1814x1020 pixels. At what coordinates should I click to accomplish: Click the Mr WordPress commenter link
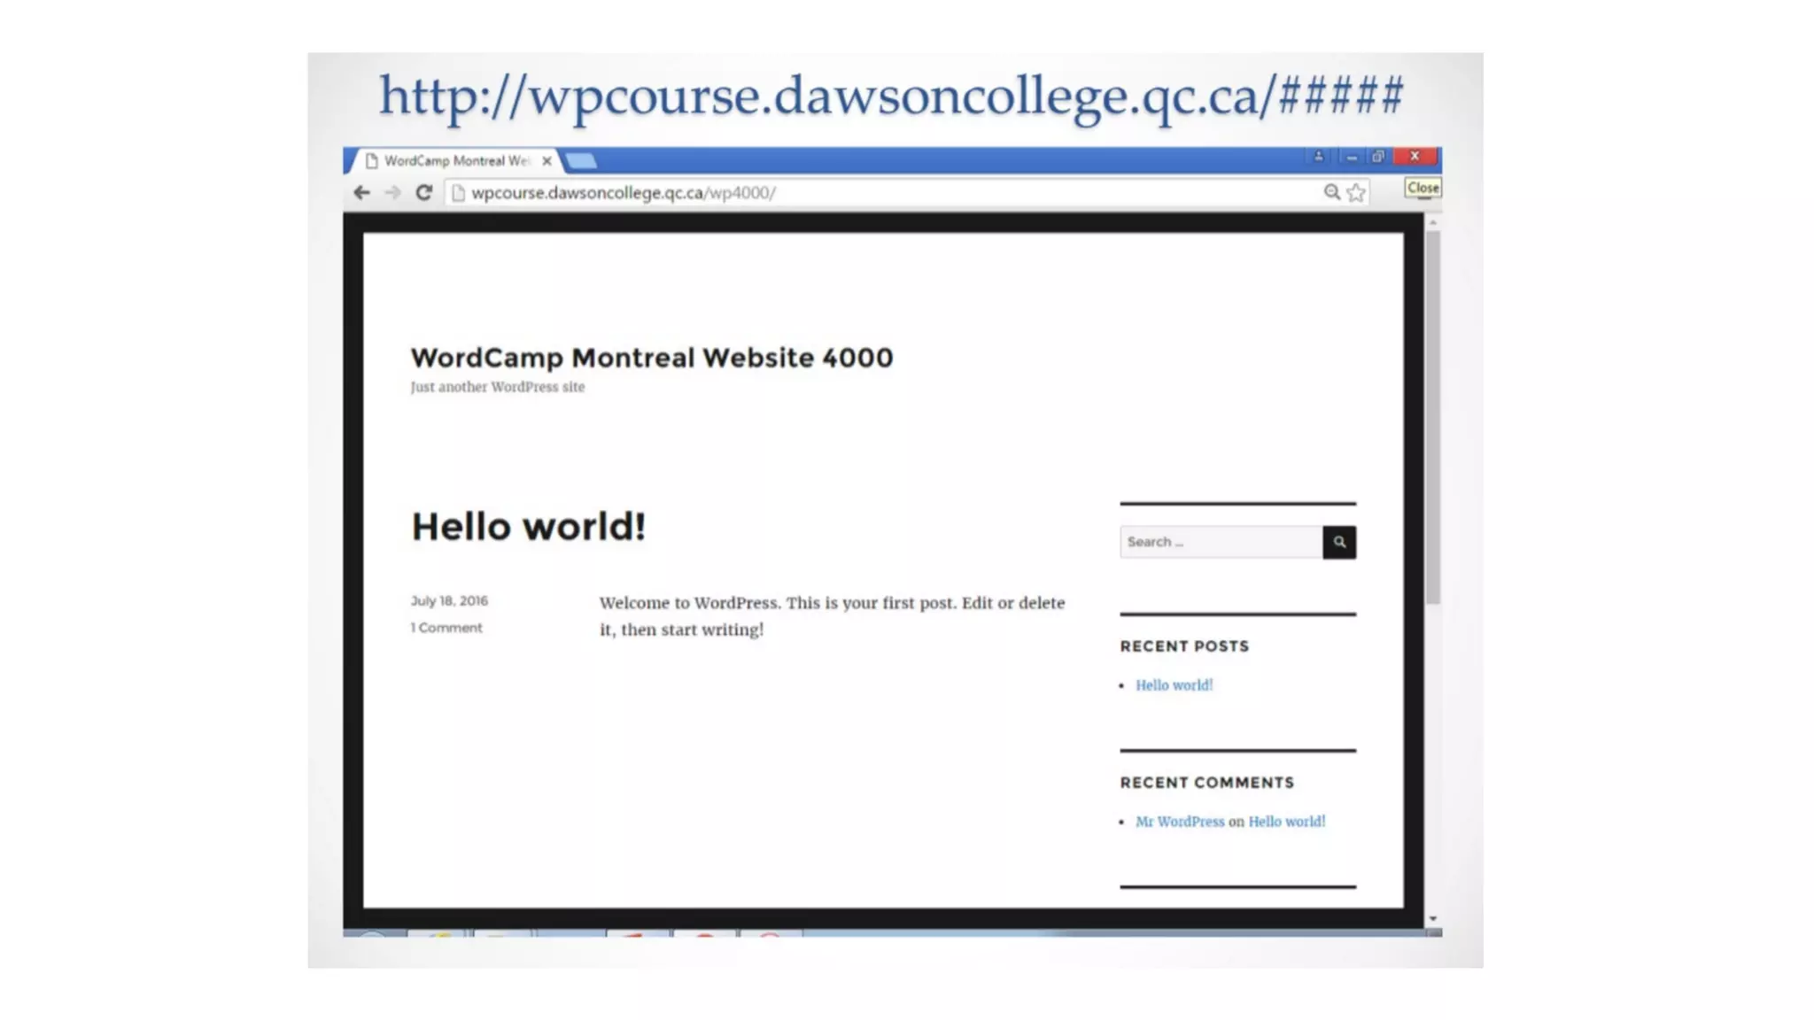(1180, 822)
